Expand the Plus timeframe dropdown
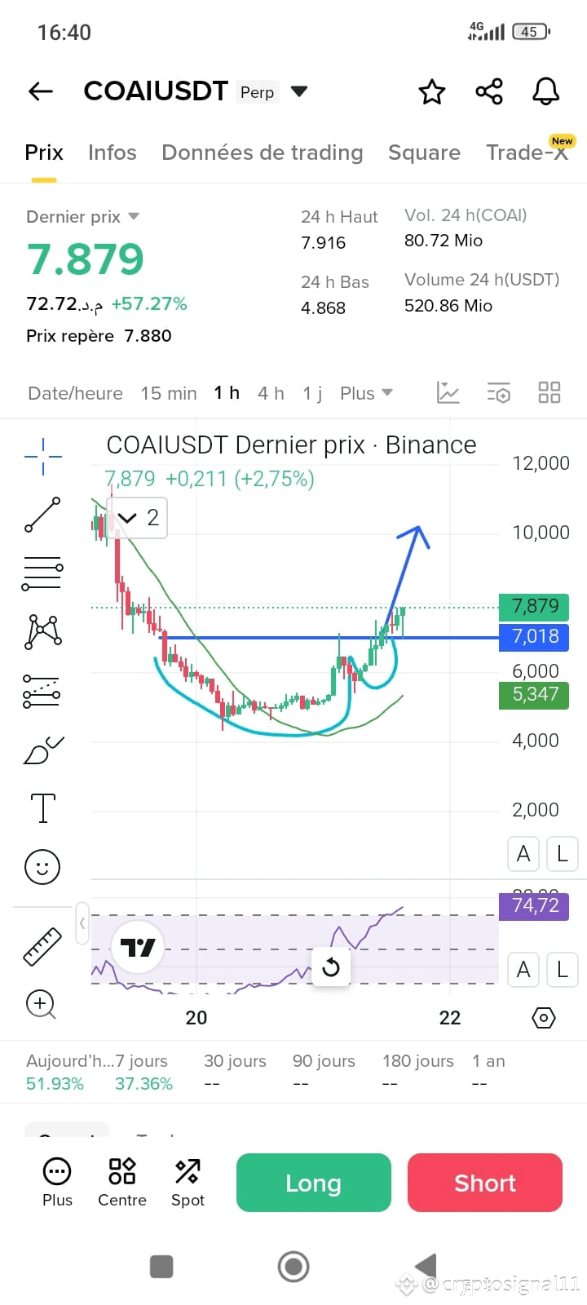587x1305 pixels. click(x=367, y=393)
